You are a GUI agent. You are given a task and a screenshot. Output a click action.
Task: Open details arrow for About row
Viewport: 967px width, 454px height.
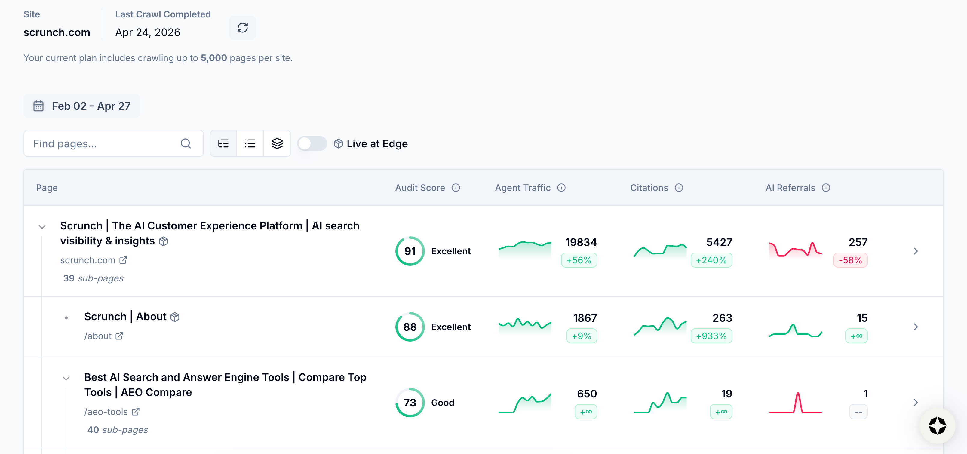tap(916, 327)
